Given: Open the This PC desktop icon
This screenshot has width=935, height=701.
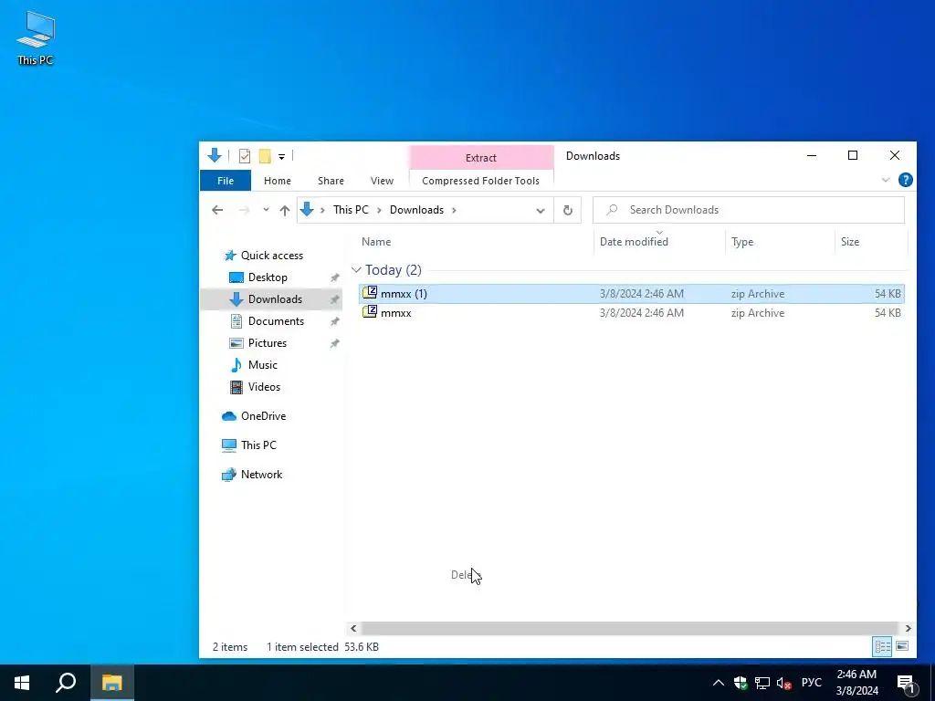Looking at the screenshot, I should click(x=36, y=38).
